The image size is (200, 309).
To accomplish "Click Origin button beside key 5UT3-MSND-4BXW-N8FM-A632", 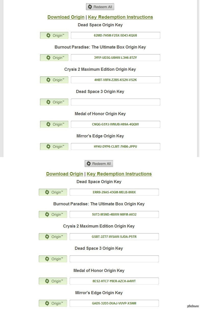I will (53, 215).
